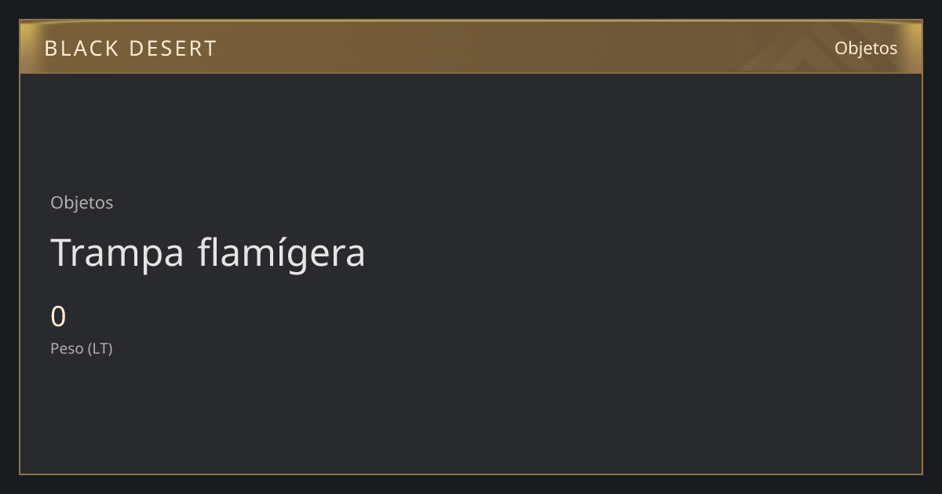Select the Objetos breadcrumb above the item name
Image resolution: width=942 pixels, height=494 pixels.
coord(82,202)
